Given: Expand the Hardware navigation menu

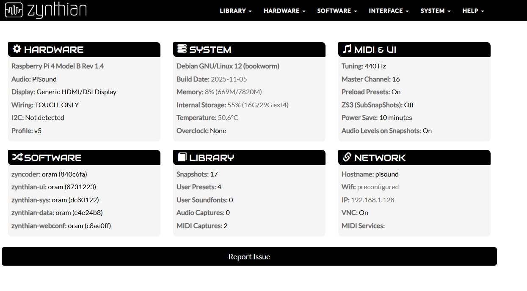Looking at the screenshot, I should (284, 11).
